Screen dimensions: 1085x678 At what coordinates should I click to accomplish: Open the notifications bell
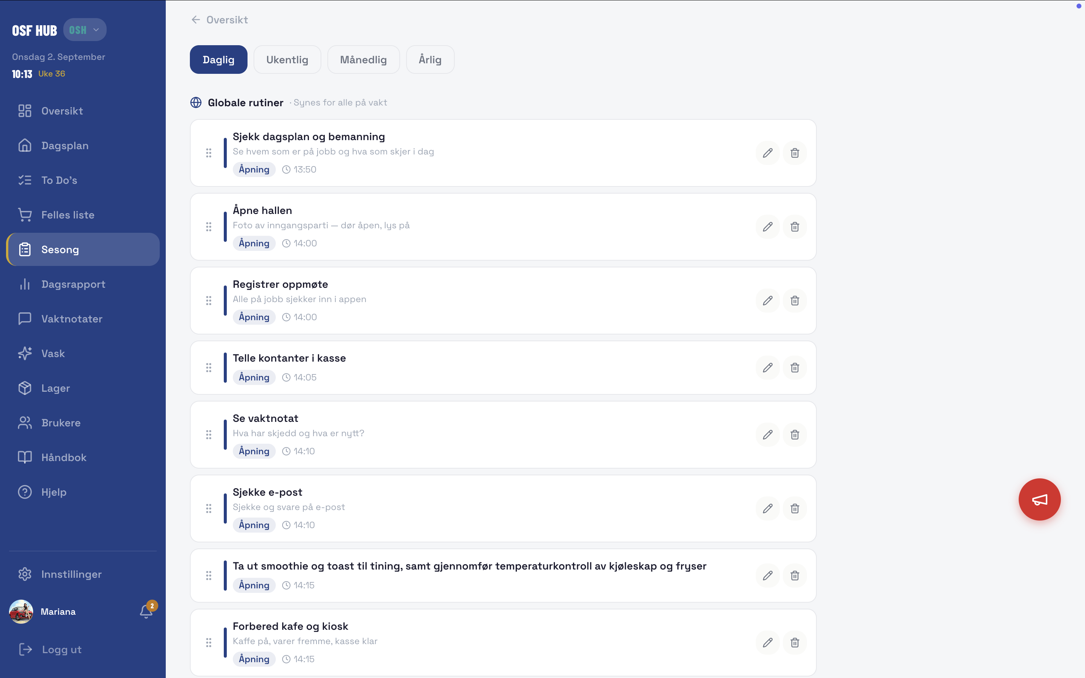pos(146,611)
